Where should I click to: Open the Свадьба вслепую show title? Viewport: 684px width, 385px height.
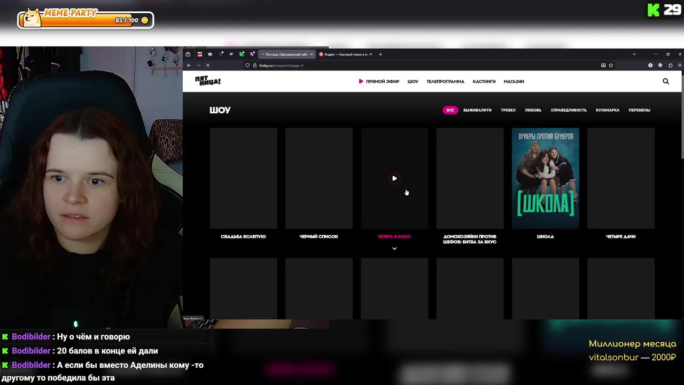243,236
